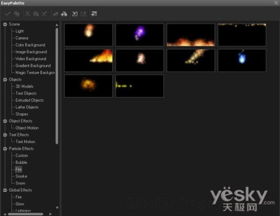Select Camera in the tree
The image size is (280, 216).
click(22, 38)
